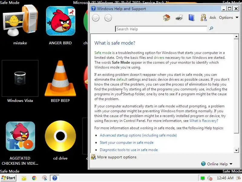Click the green drivers glossary term
The width and height of the screenshot is (242, 182).
(x=159, y=58)
